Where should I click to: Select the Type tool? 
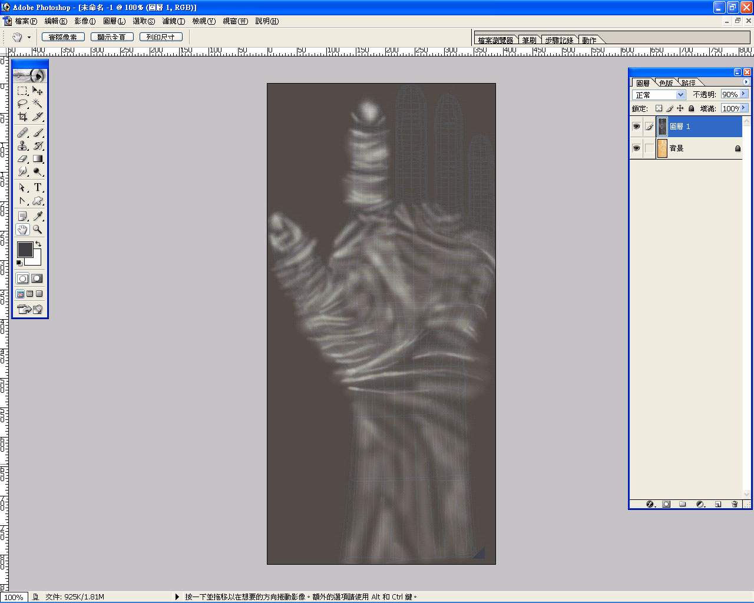pyautogui.click(x=38, y=187)
